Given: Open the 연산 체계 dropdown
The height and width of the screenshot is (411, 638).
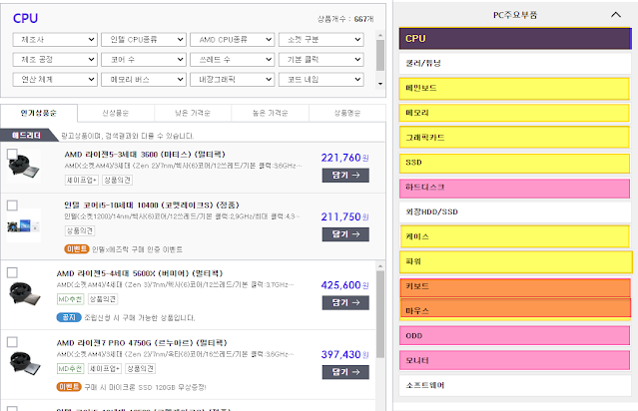Looking at the screenshot, I should pos(55,79).
